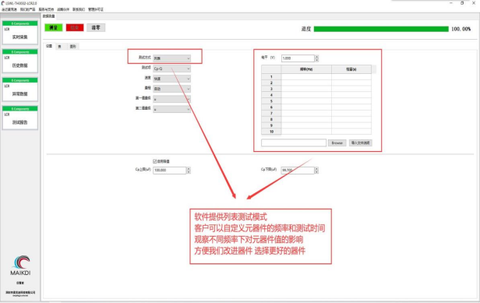Expand the 速度 speed dropdown

coord(171,79)
